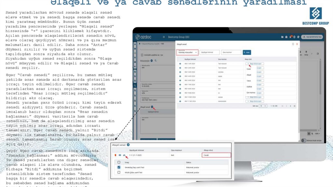Select 'Əlaqəli' from relation type list
The width and height of the screenshot is (333, 187).
(x=249, y=75)
